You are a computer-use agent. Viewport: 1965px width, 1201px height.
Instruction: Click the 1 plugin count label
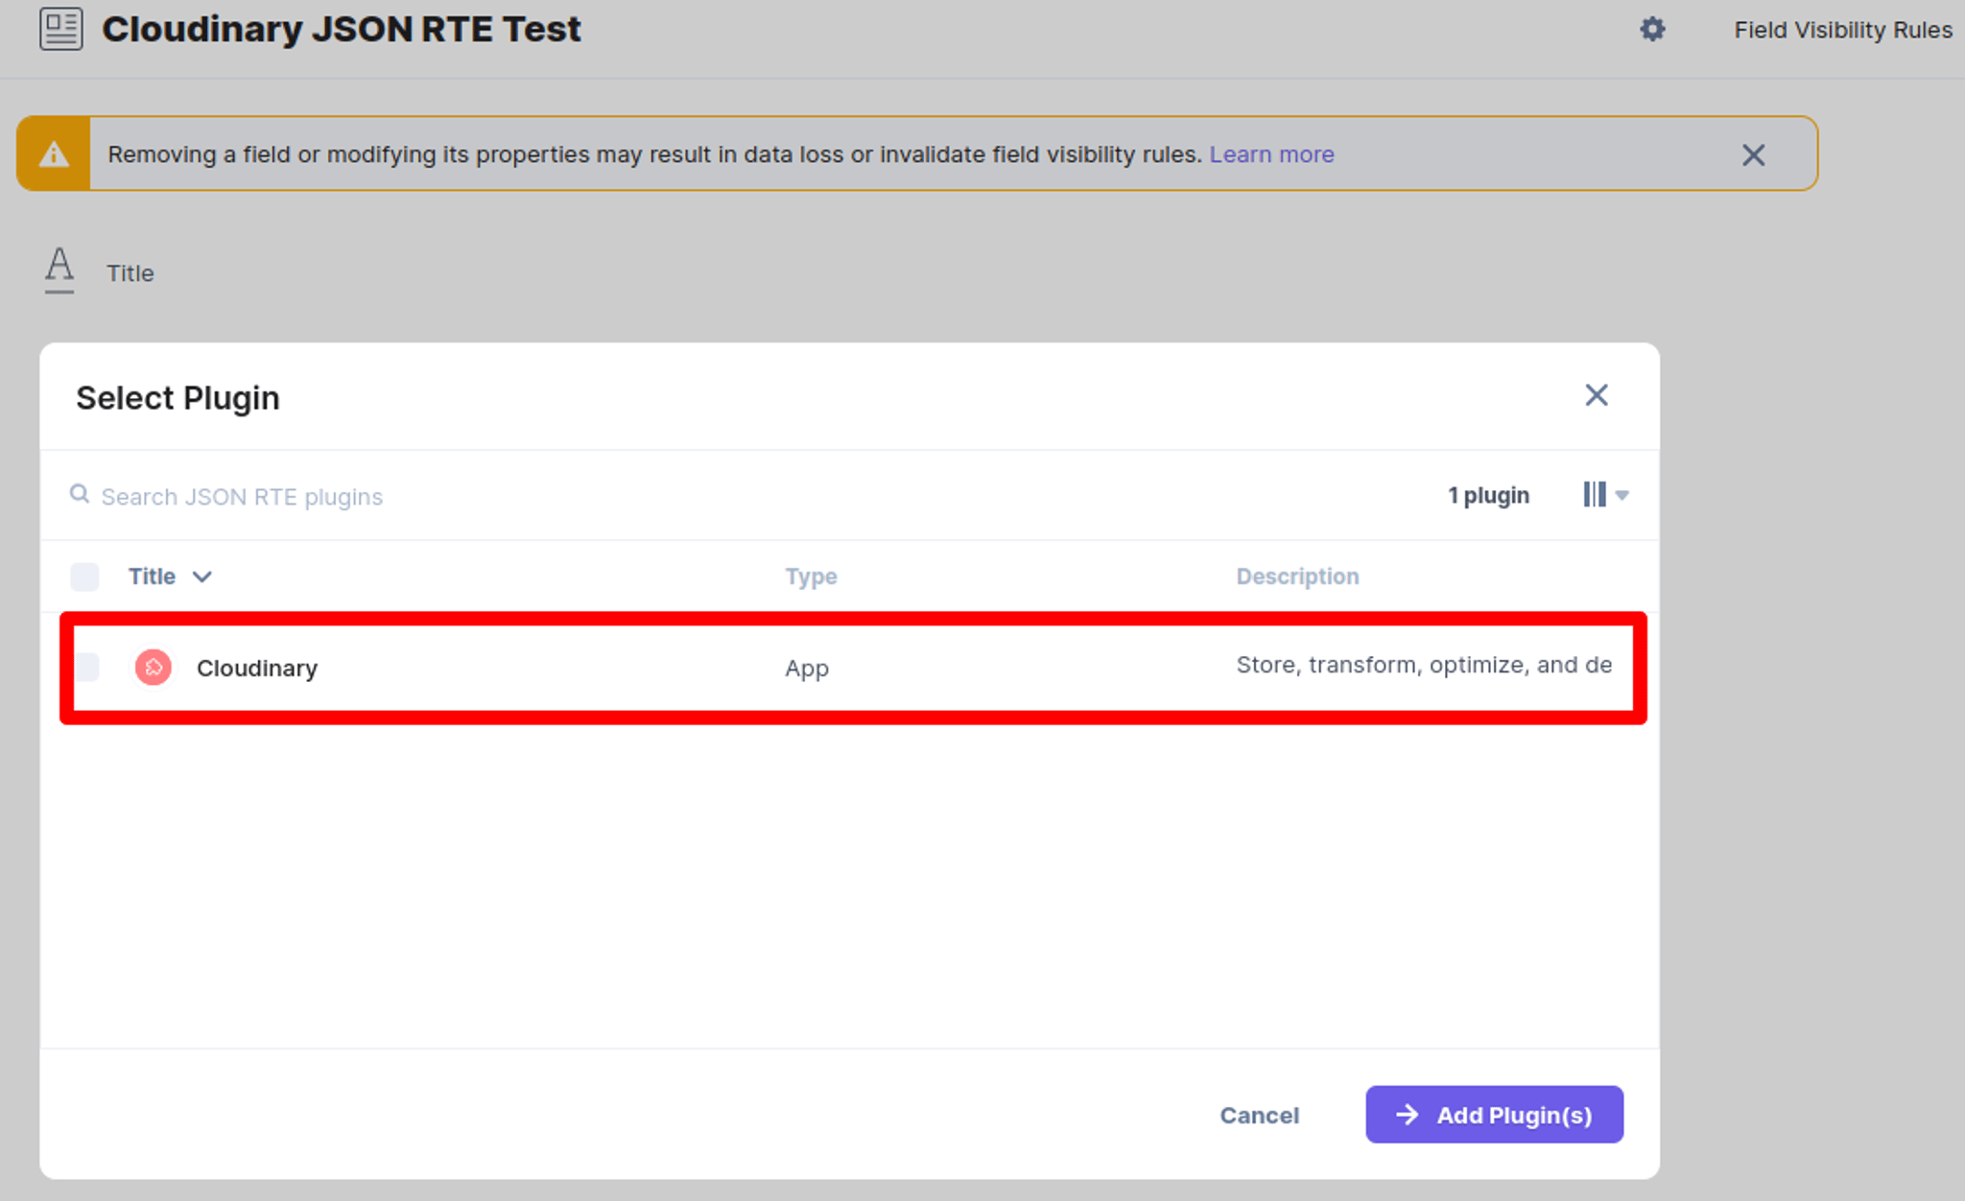1488,495
